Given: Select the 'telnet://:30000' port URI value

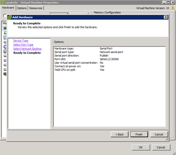Looking at the screenshot, I should [x=109, y=59].
